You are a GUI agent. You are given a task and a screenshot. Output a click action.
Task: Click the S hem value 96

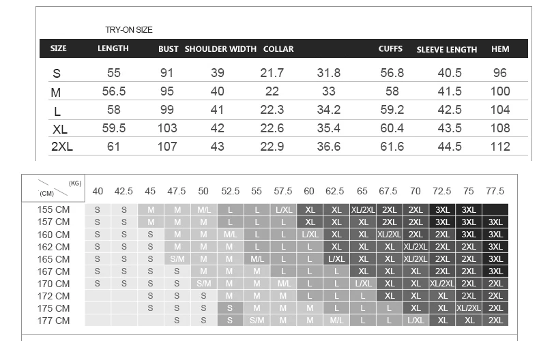pyautogui.click(x=500, y=73)
